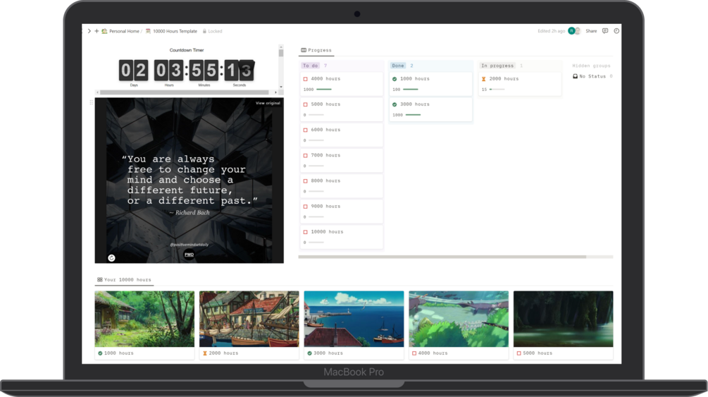Click the Hidden groups label
The width and height of the screenshot is (708, 397).
click(591, 66)
